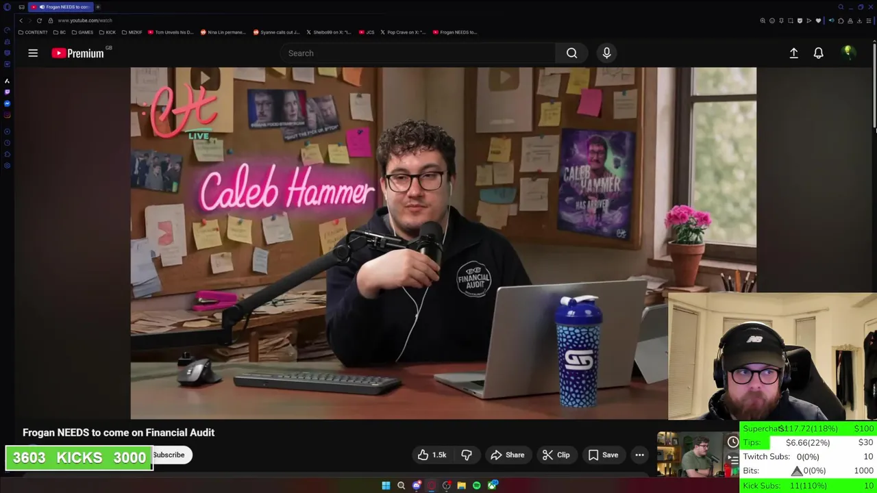Open Twitch in the browser sidebar

7,92
